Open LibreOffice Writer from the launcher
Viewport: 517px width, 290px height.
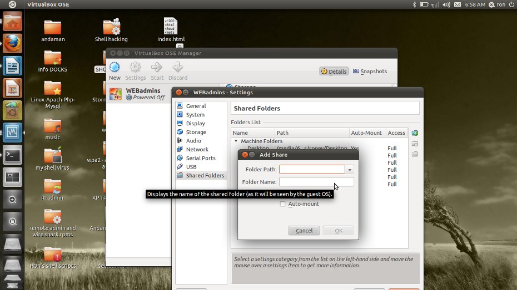[x=13, y=66]
